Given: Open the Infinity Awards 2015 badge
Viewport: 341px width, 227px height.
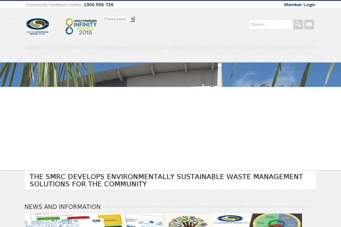Looking at the screenshot, I should pos(81,27).
